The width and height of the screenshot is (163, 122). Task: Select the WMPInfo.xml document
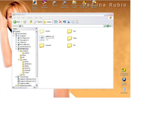(47, 38)
